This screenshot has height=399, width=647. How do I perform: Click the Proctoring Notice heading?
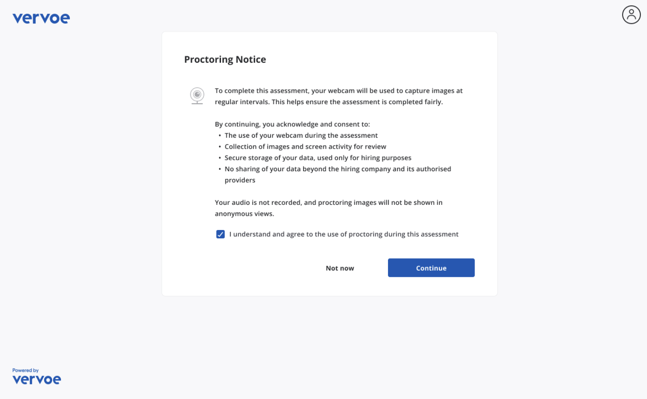click(x=225, y=60)
